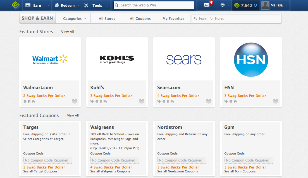Open the HSN logo thumbnail
The height and width of the screenshot is (178, 308).
pos(251,59)
